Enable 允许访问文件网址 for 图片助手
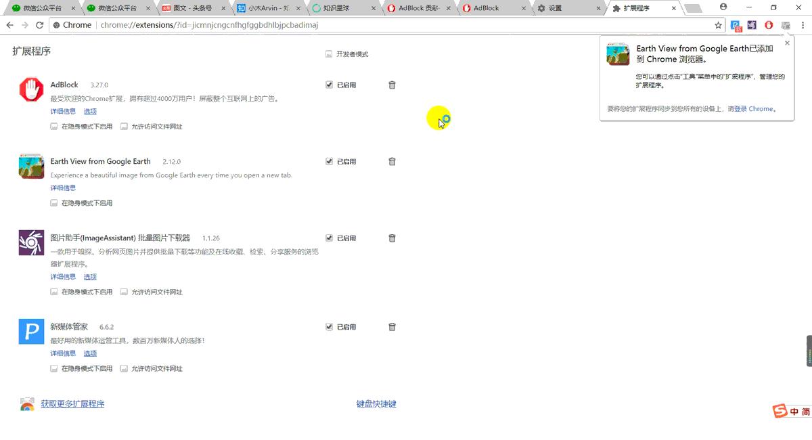The image size is (812, 440). (124, 292)
